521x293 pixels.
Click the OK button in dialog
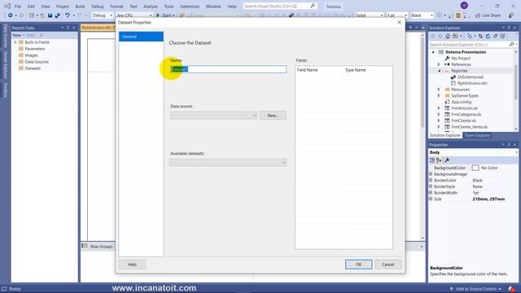tap(358, 265)
